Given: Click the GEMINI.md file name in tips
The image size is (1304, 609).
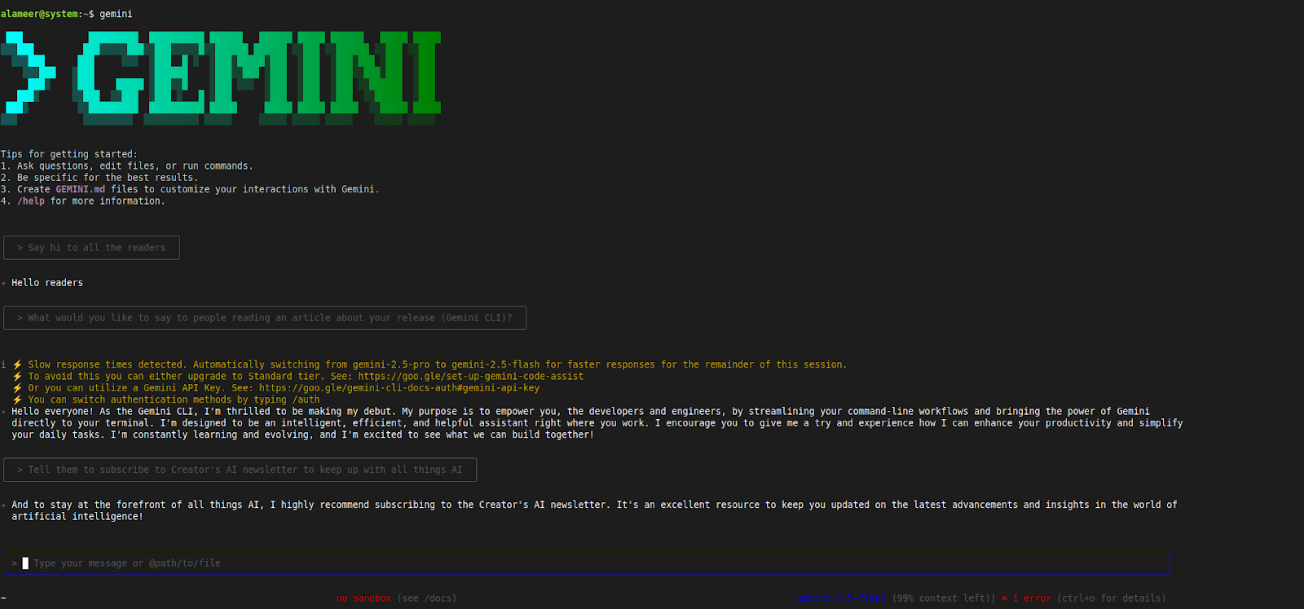Looking at the screenshot, I should (x=81, y=189).
